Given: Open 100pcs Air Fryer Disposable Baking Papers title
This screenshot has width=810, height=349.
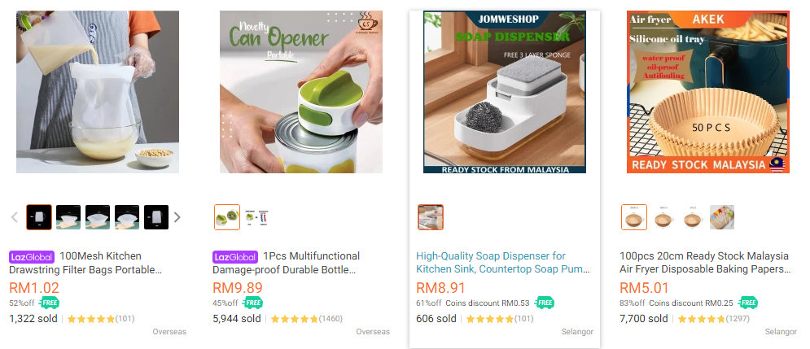Looking at the screenshot, I should click(x=705, y=263).
